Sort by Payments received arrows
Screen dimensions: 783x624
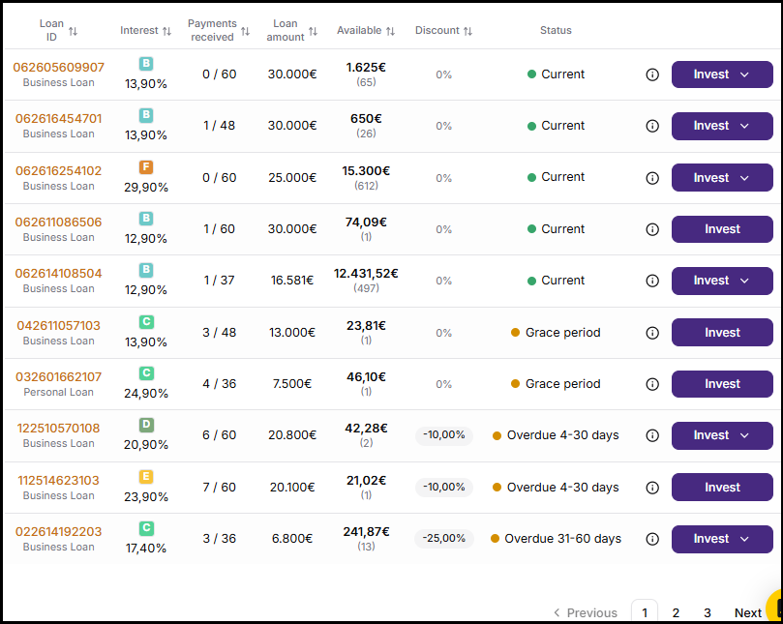pyautogui.click(x=245, y=31)
